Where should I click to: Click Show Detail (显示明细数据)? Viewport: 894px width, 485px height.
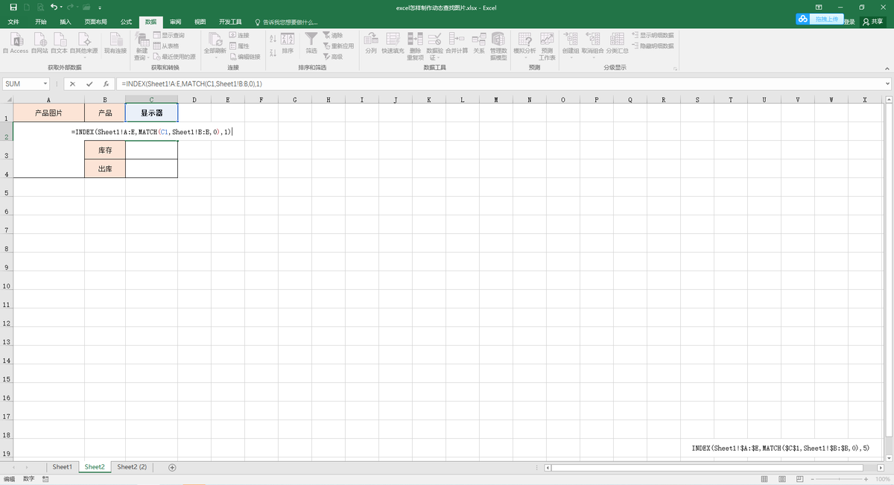[x=652, y=35]
